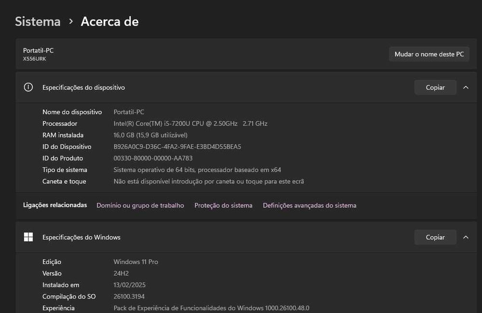The width and height of the screenshot is (482, 313).
Task: Select the 24H2 version value
Action: 121,273
